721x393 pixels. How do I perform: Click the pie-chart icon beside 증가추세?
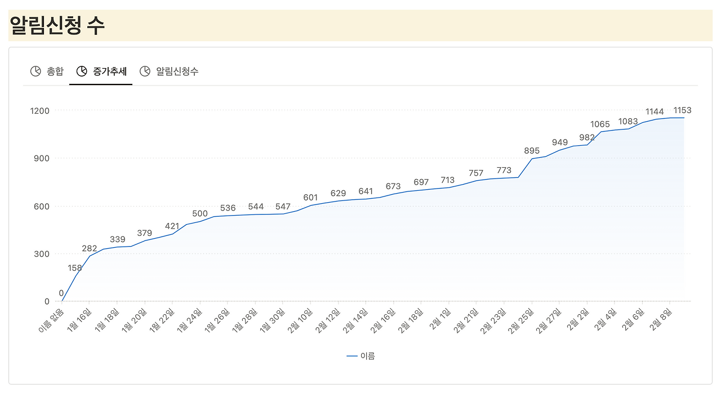pyautogui.click(x=81, y=70)
